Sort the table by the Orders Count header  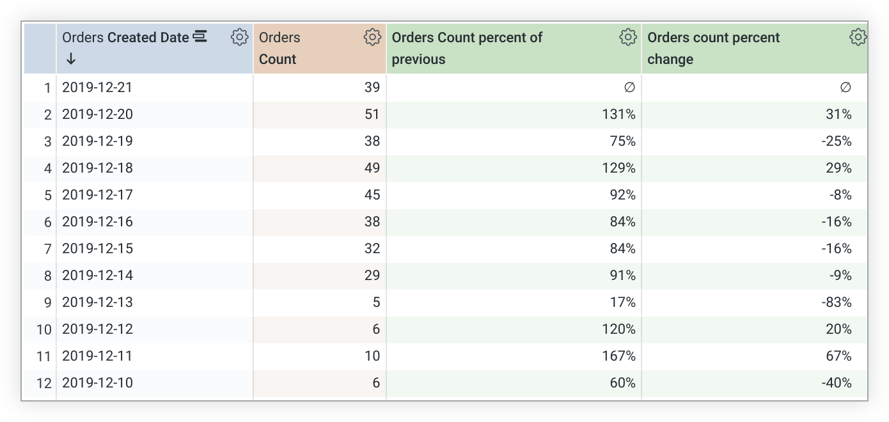[x=279, y=48]
